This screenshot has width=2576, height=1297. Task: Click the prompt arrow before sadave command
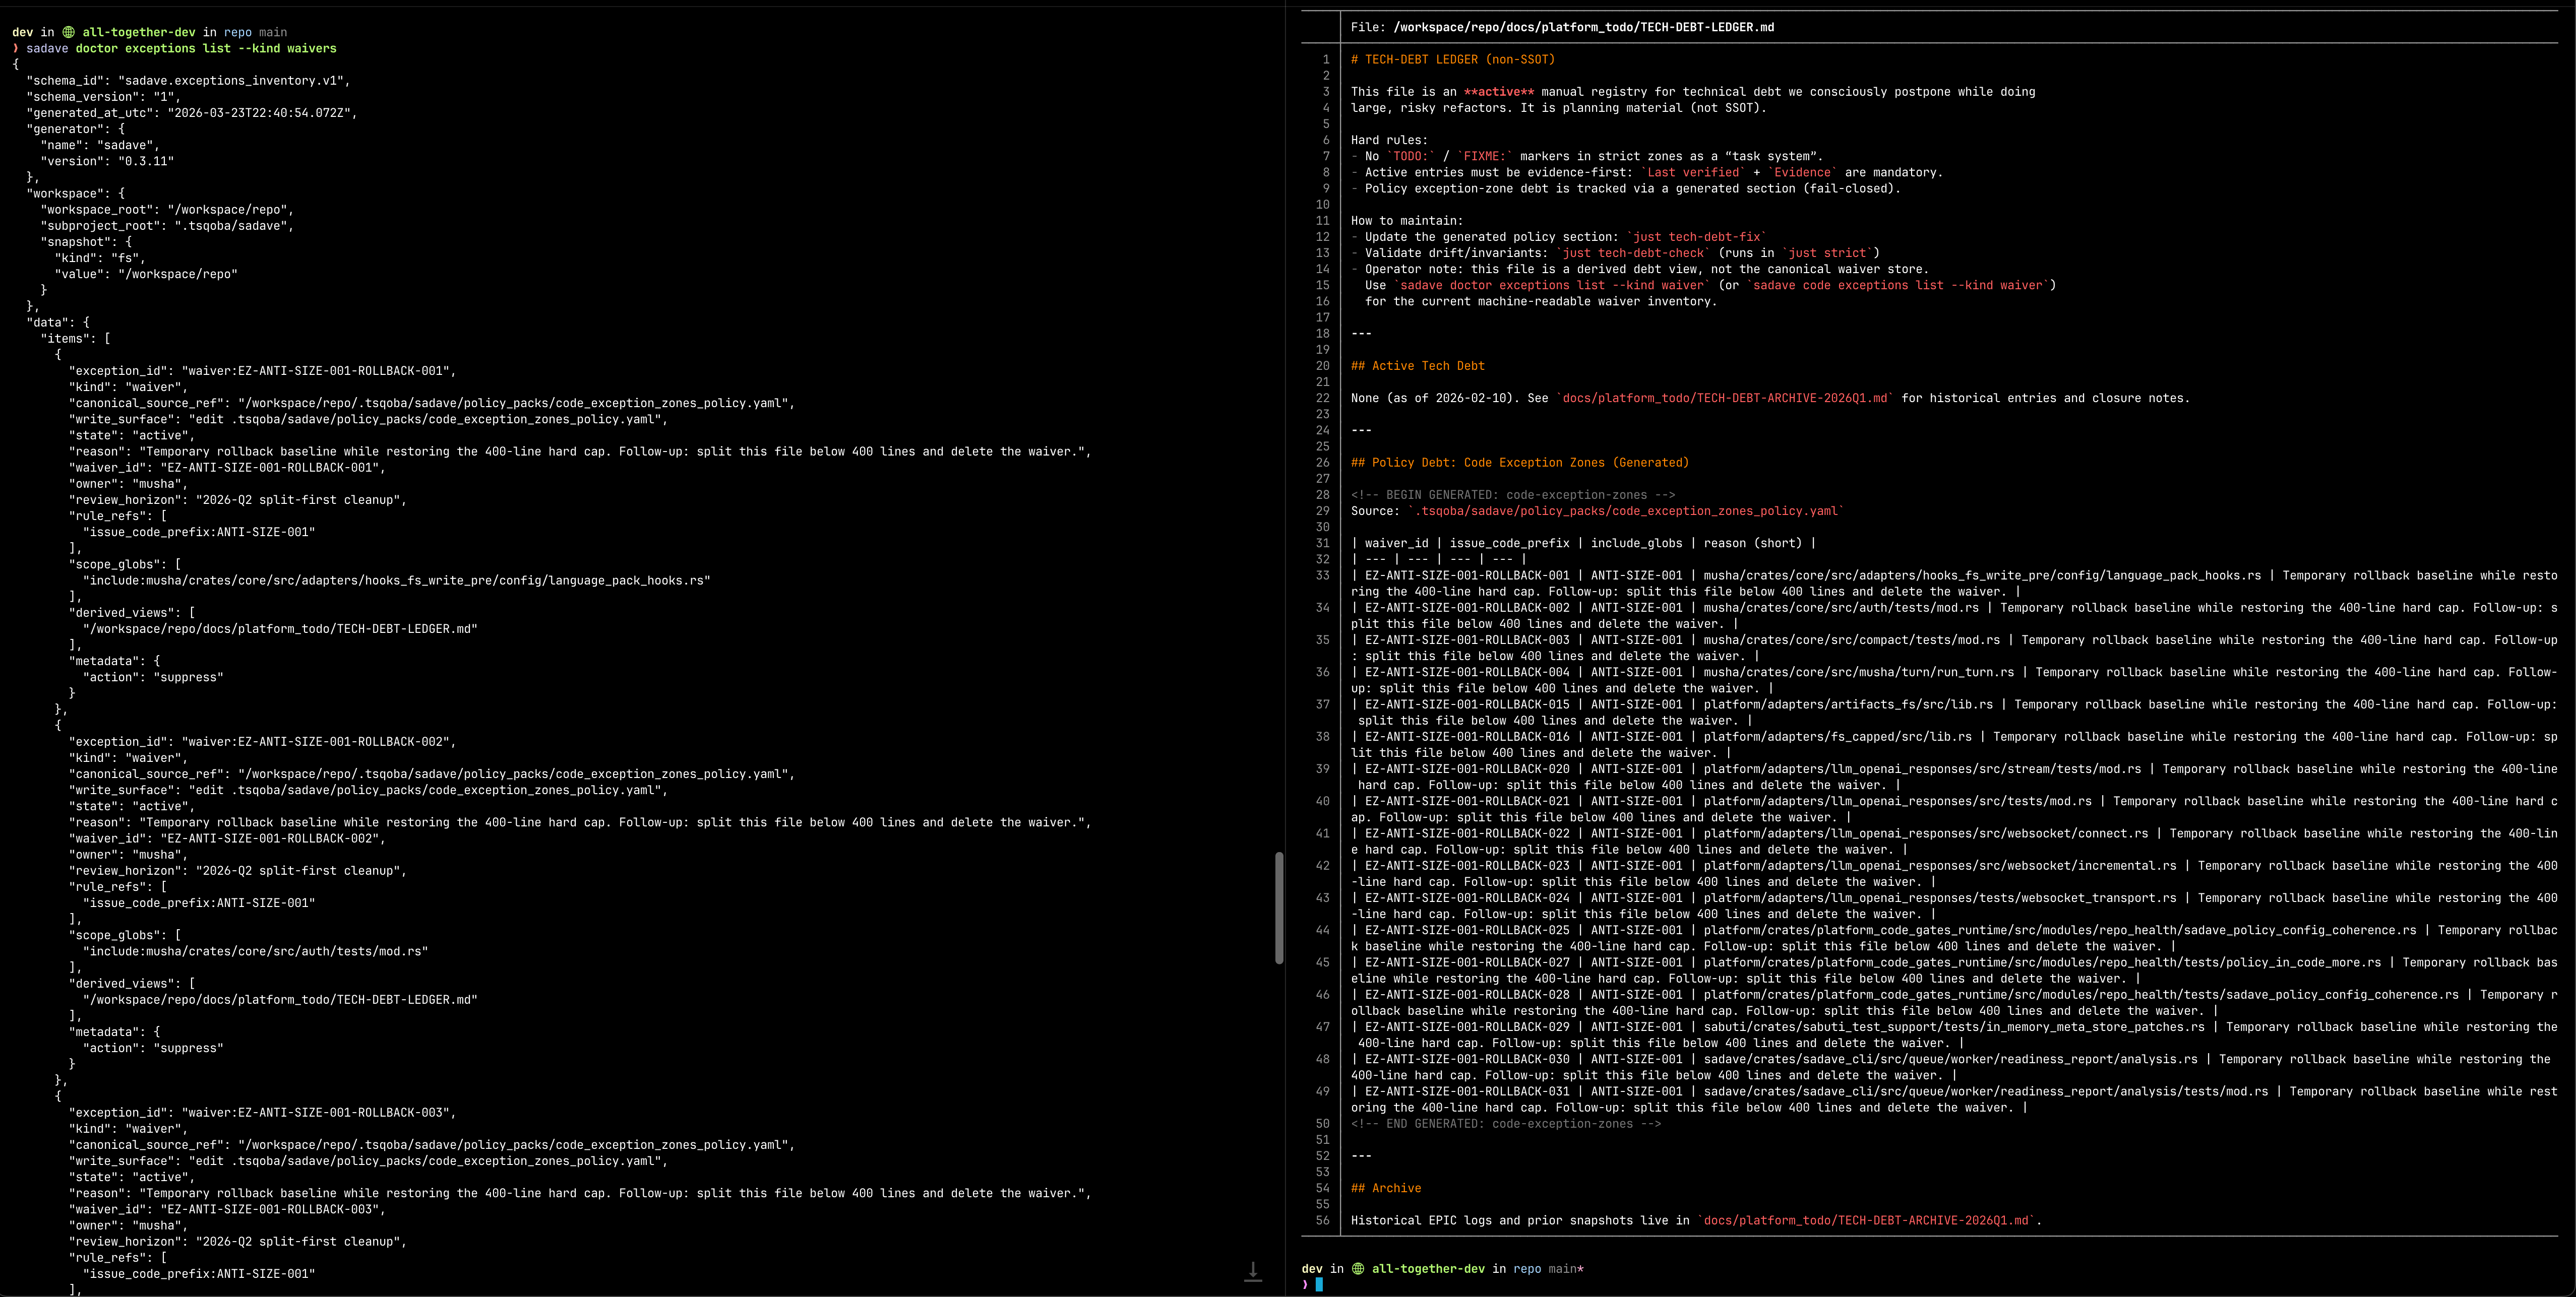point(16,48)
